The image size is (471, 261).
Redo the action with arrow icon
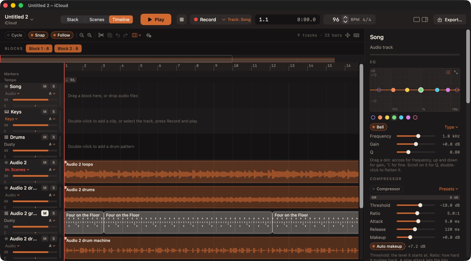coord(125,35)
